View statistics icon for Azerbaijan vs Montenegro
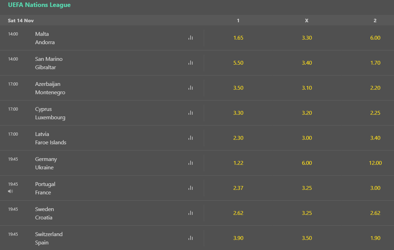This screenshot has width=394, height=250. 191,88
